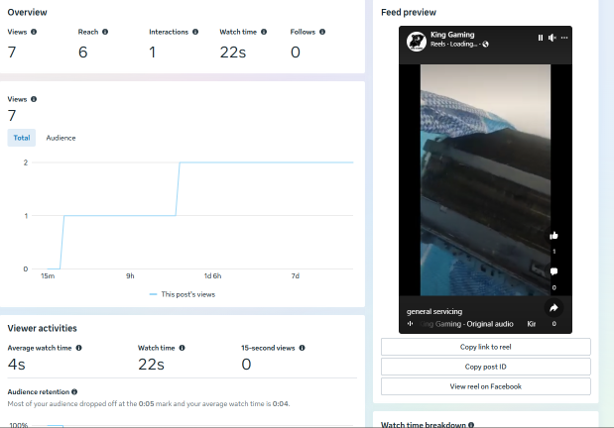This screenshot has height=428, width=614.
Task: Click info icon next to Audience retention
Action: click(x=74, y=391)
